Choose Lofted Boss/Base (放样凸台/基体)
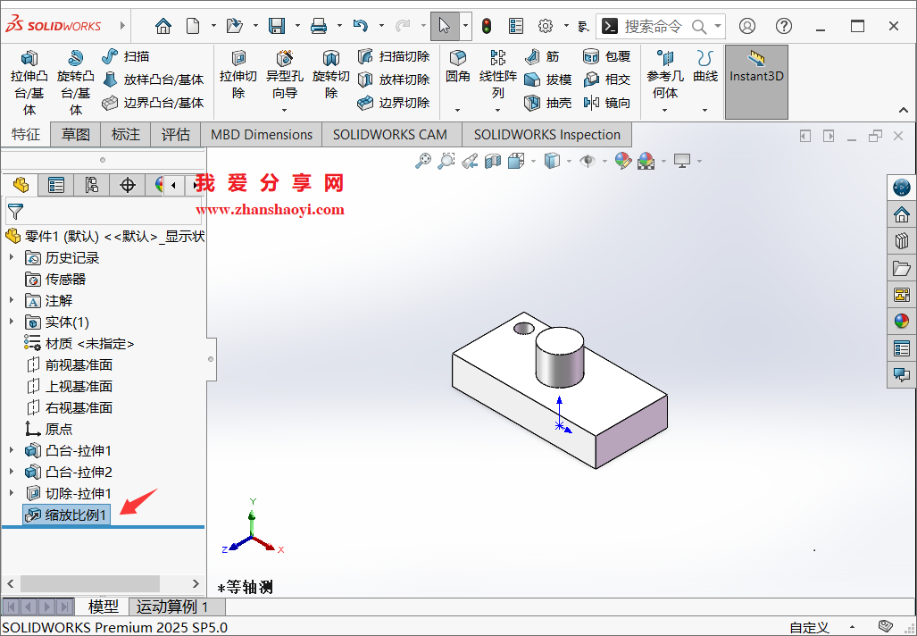The width and height of the screenshot is (917, 636). (153, 79)
